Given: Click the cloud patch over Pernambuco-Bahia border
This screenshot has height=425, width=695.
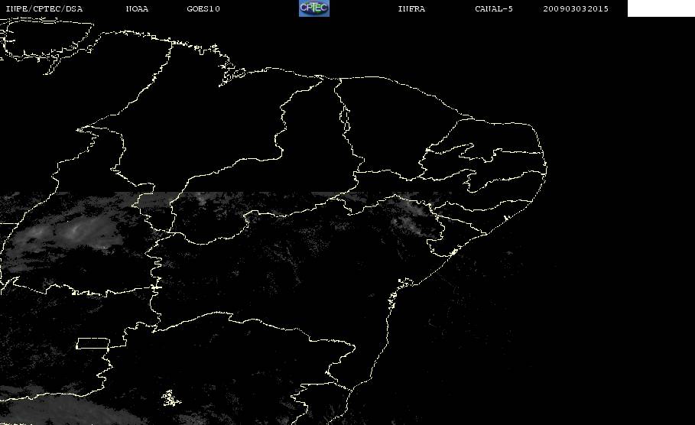Looking at the screenshot, I should pyautogui.click(x=410, y=212).
